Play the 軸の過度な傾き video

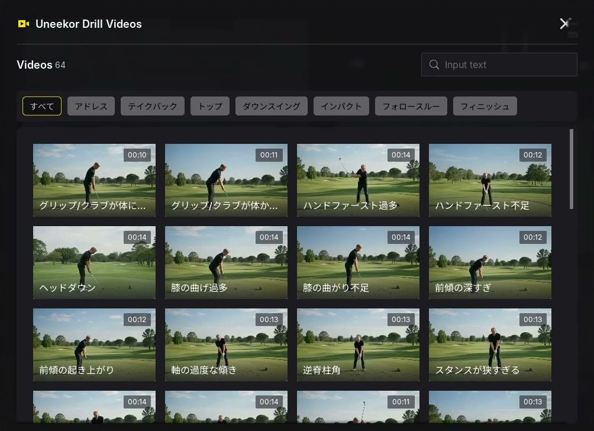[226, 345]
